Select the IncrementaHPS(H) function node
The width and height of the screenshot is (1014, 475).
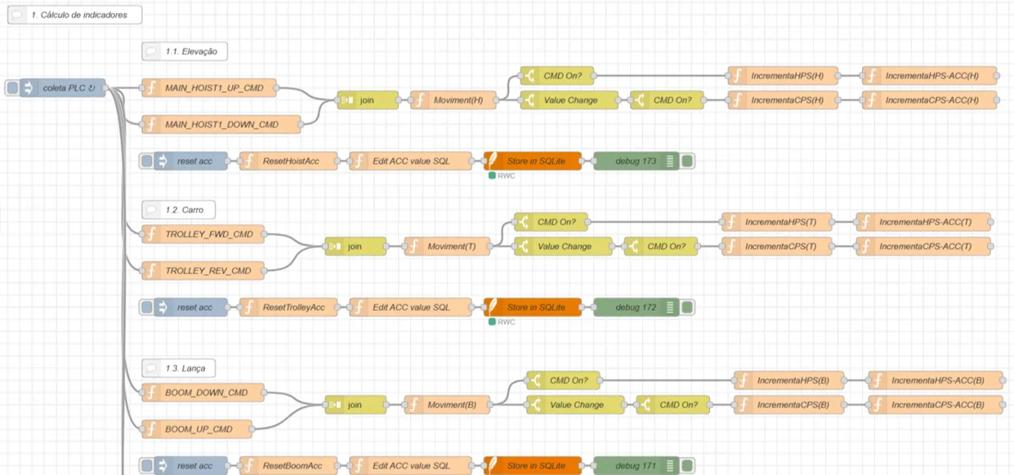click(x=782, y=76)
